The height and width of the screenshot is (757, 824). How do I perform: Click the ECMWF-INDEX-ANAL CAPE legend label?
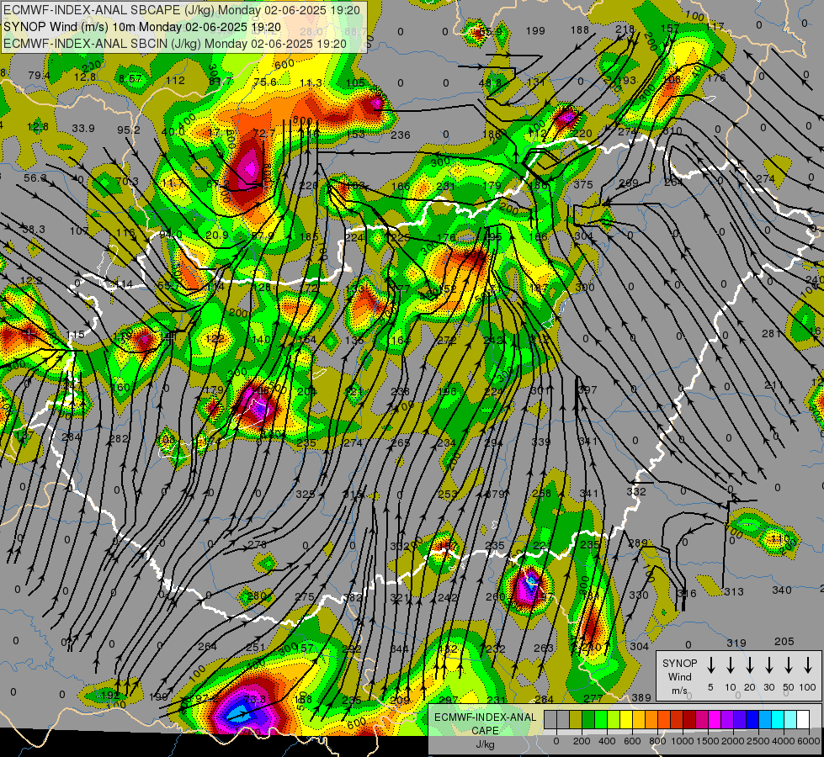point(485,723)
